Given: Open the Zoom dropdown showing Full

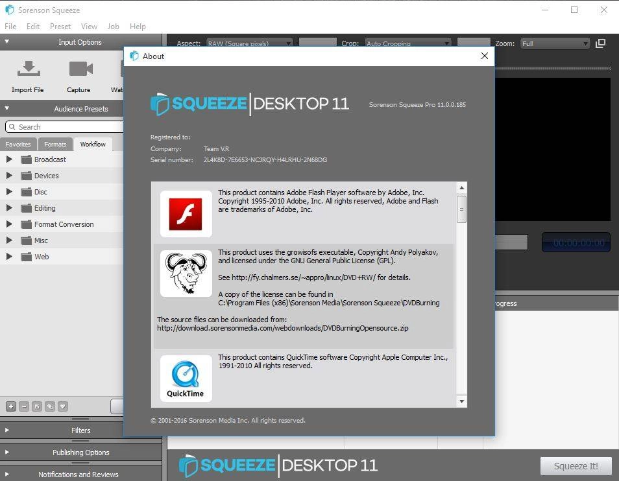Looking at the screenshot, I should coord(555,43).
